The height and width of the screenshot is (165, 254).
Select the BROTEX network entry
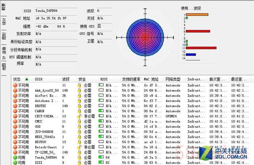point(41,106)
